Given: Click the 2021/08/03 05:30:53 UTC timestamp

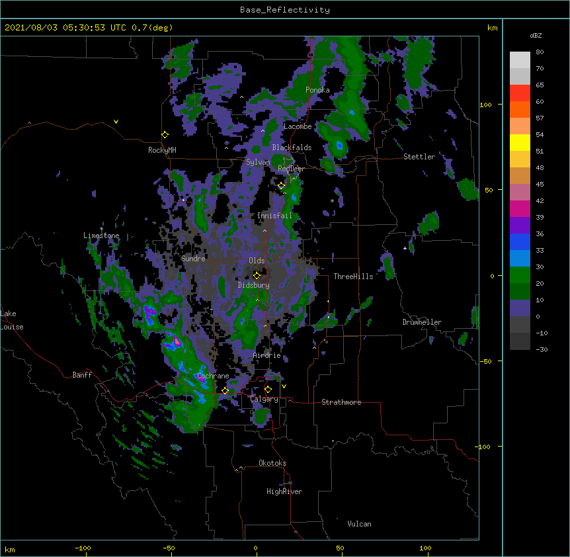Looking at the screenshot, I should [65, 28].
